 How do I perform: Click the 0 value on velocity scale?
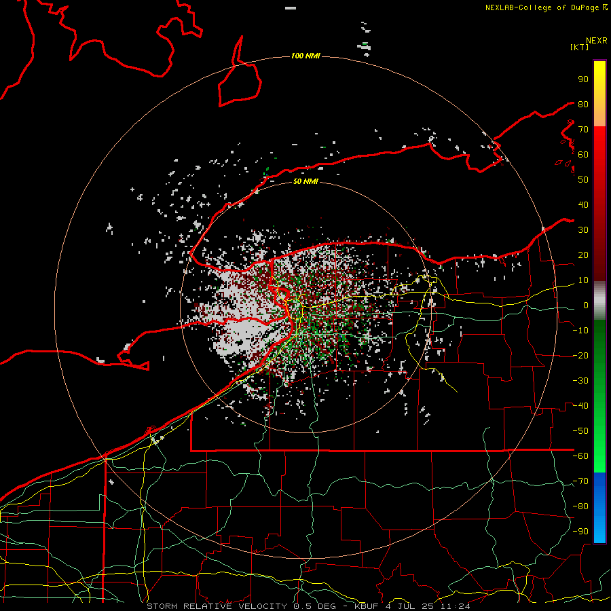(x=586, y=305)
